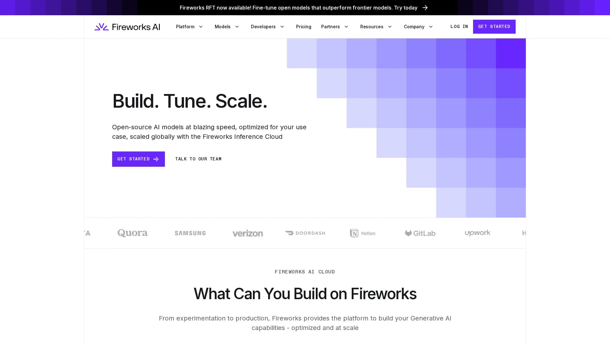Image resolution: width=610 pixels, height=343 pixels.
Task: Open the Fireworks RFT announcement banner link
Action: [304, 8]
